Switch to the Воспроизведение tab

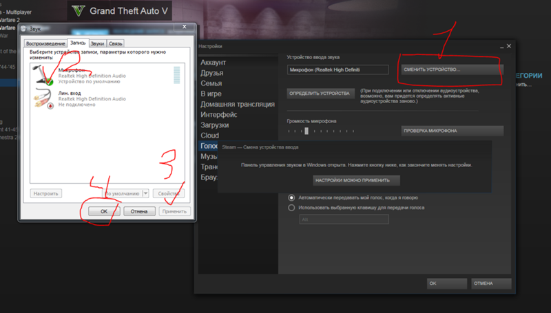[x=45, y=43]
